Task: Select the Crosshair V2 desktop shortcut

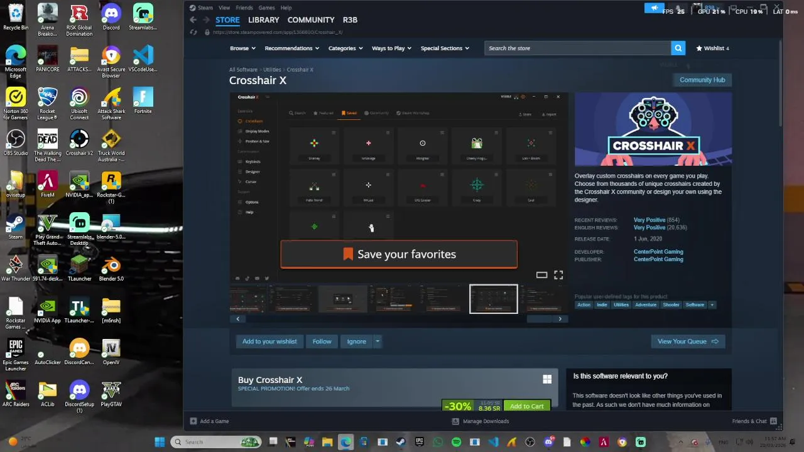Action: pyautogui.click(x=79, y=143)
